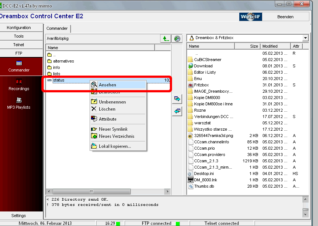Open the MP3 Playlists sidebar icon

[19, 100]
